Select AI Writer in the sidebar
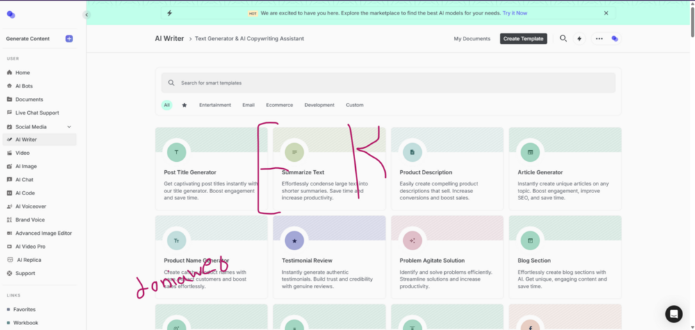Screen dimensions: 695x330 coord(40,140)
